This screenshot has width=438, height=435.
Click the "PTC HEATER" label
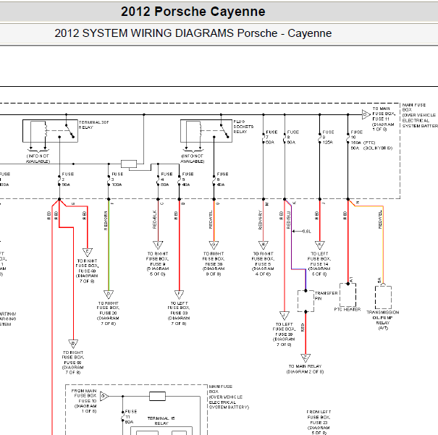348,309
